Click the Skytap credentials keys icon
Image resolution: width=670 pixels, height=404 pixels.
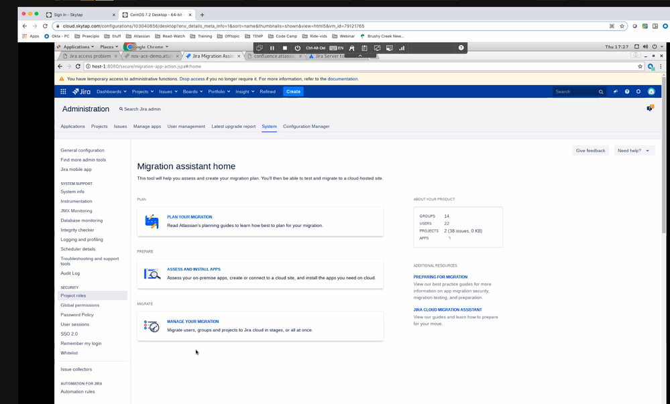(351, 48)
